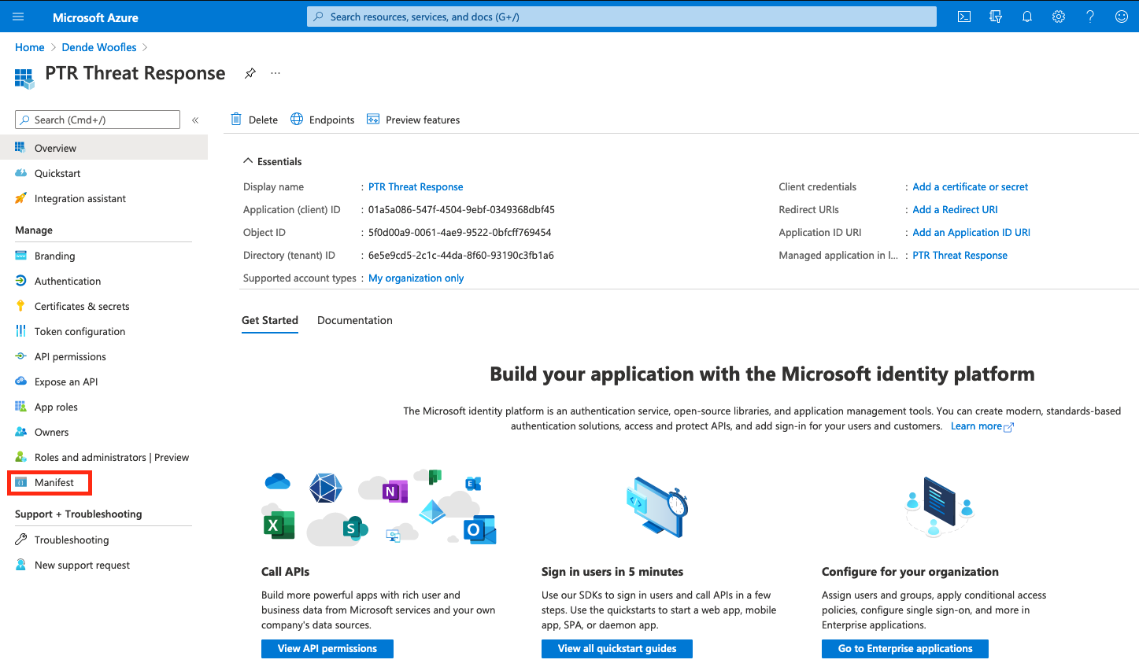
Task: Click View API permissions button
Action: (327, 648)
